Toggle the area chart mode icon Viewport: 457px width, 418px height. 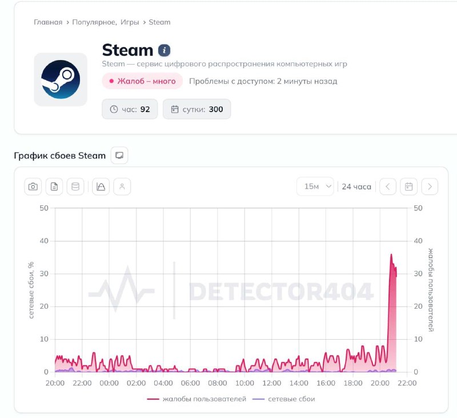[x=101, y=186]
